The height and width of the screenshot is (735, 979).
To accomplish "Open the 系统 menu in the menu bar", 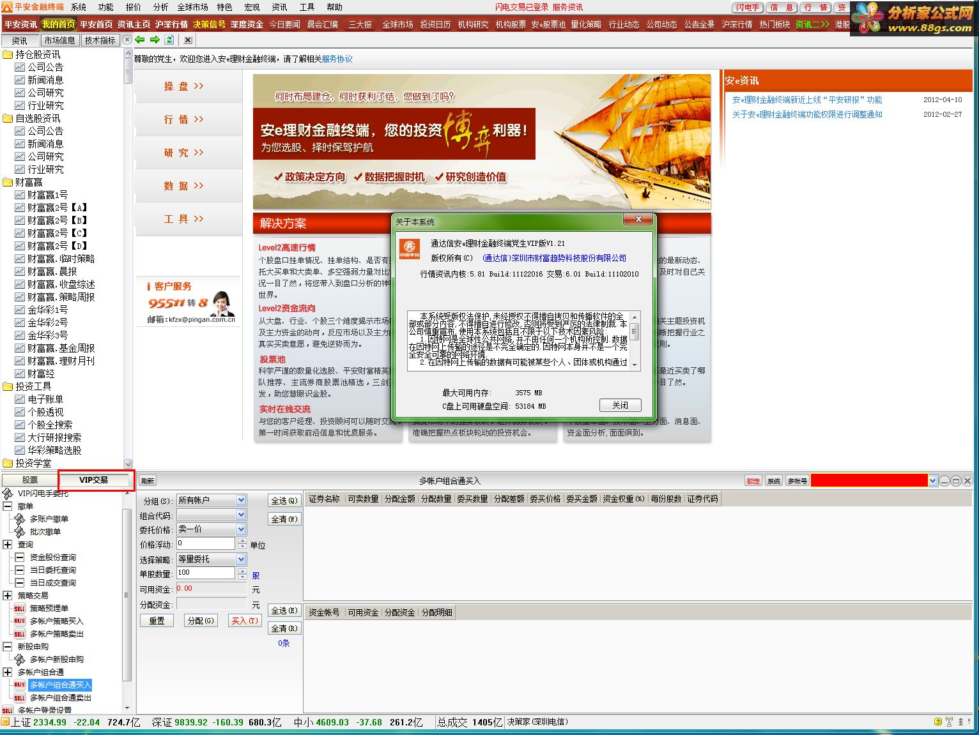I will click(x=79, y=7).
